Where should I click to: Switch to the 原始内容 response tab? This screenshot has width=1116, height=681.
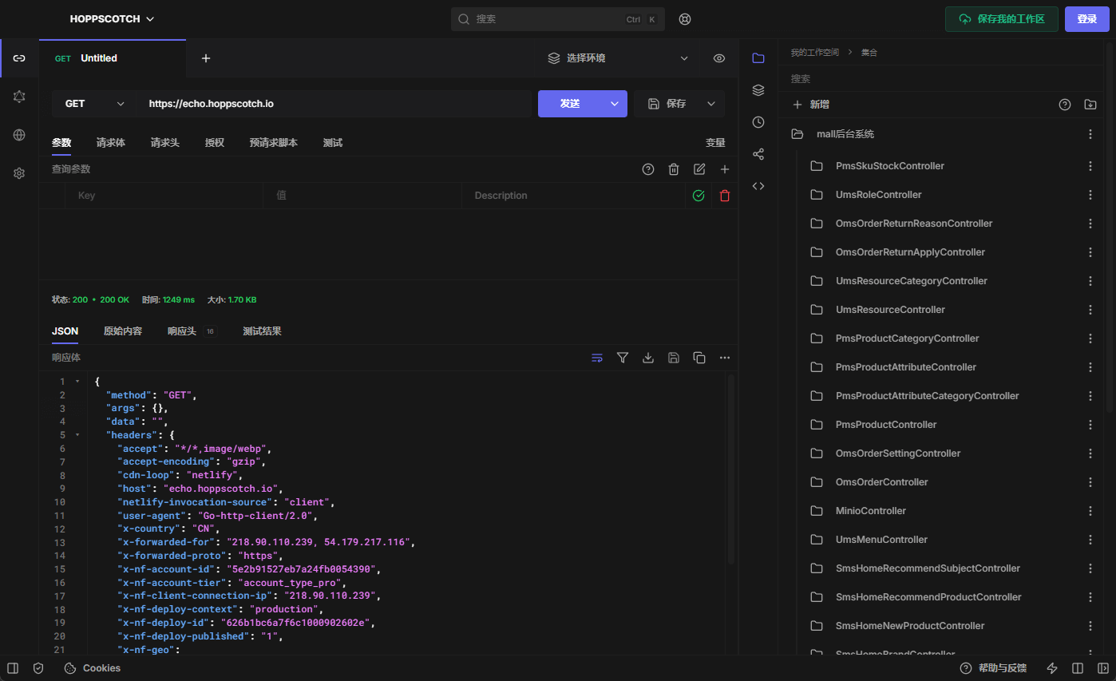[123, 331]
